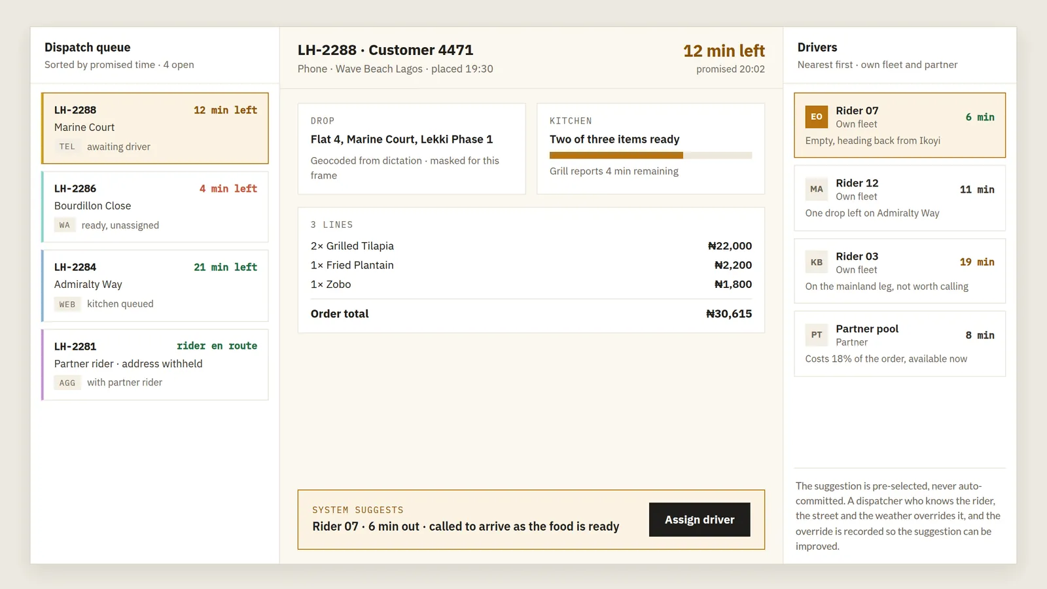Click the system suggestion text for Rider 07
Screen dimensions: 1047x589
pyautogui.click(x=466, y=527)
